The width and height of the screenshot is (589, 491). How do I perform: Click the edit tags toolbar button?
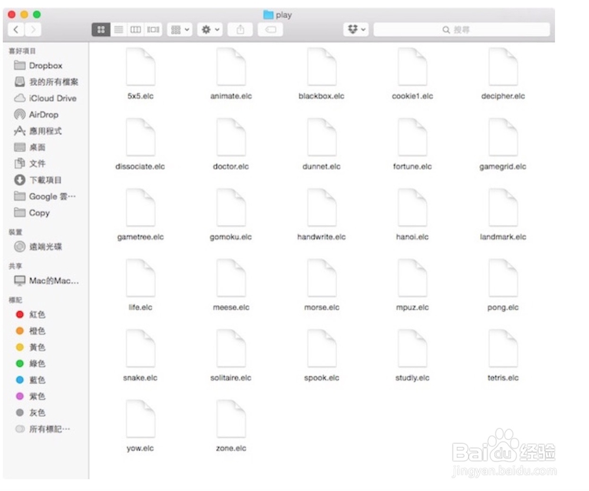270,29
